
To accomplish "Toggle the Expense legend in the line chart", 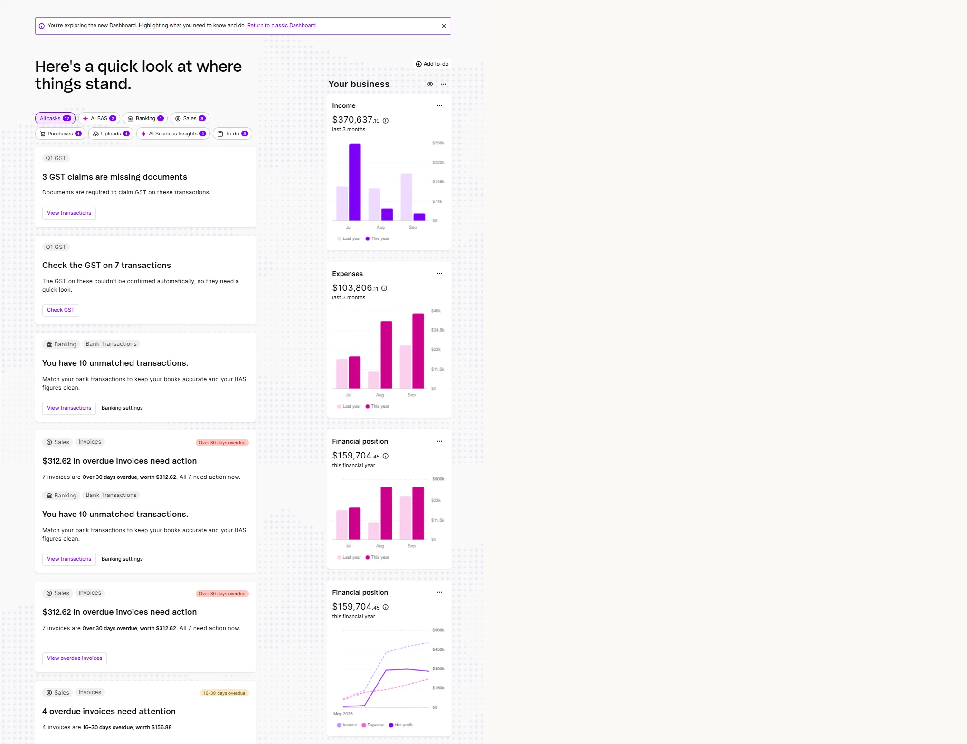I will pos(373,725).
